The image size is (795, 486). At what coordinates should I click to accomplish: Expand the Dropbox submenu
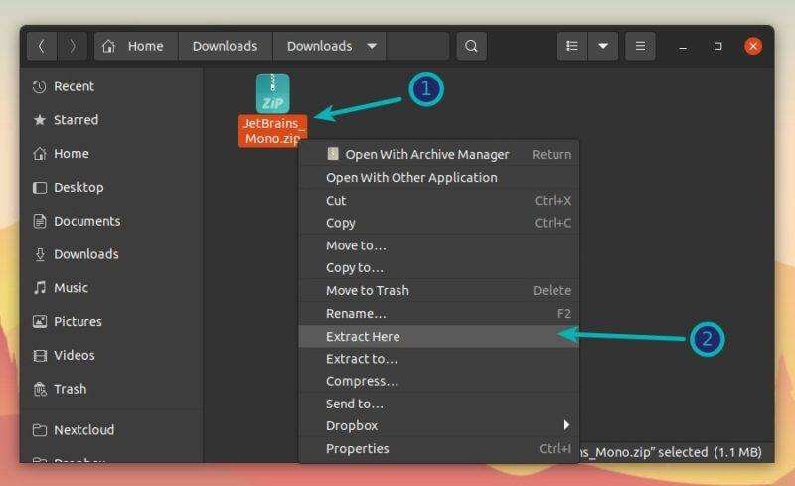click(x=438, y=426)
